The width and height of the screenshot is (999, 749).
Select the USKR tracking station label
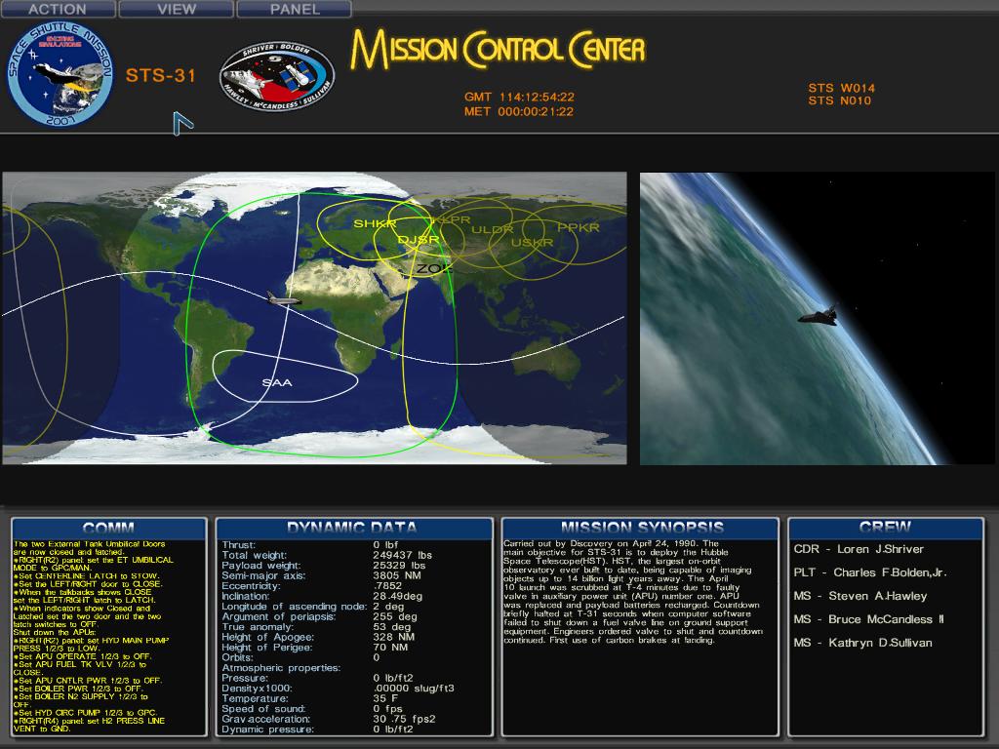pyautogui.click(x=532, y=242)
